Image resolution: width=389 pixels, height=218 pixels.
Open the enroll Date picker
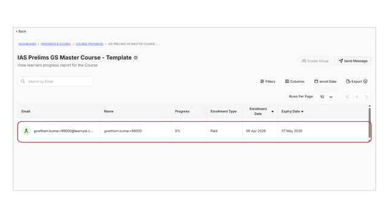[325, 81]
